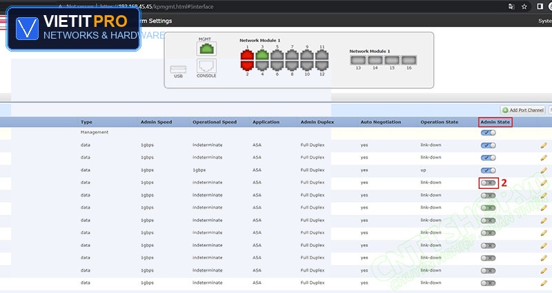Viewport: 552px width, 293px height.
Task: Select the CONSOLE port icon
Action: 206,65
